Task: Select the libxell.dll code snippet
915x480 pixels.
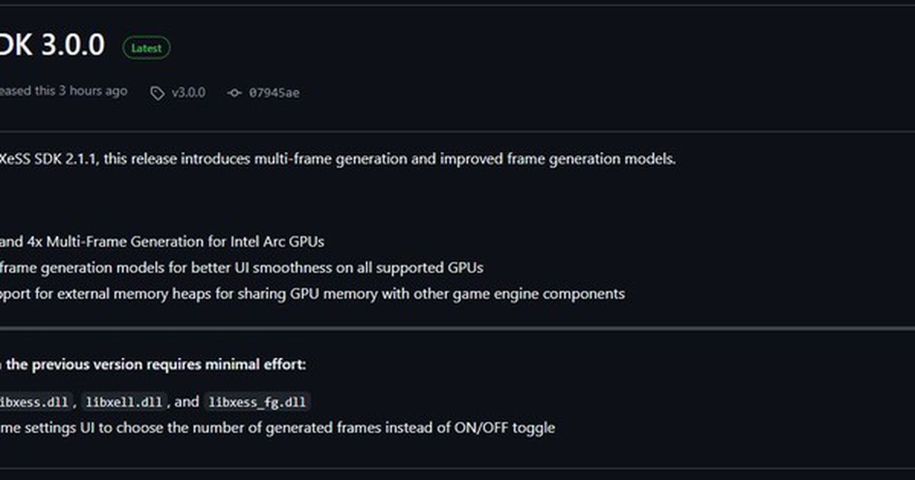Action: [124, 402]
